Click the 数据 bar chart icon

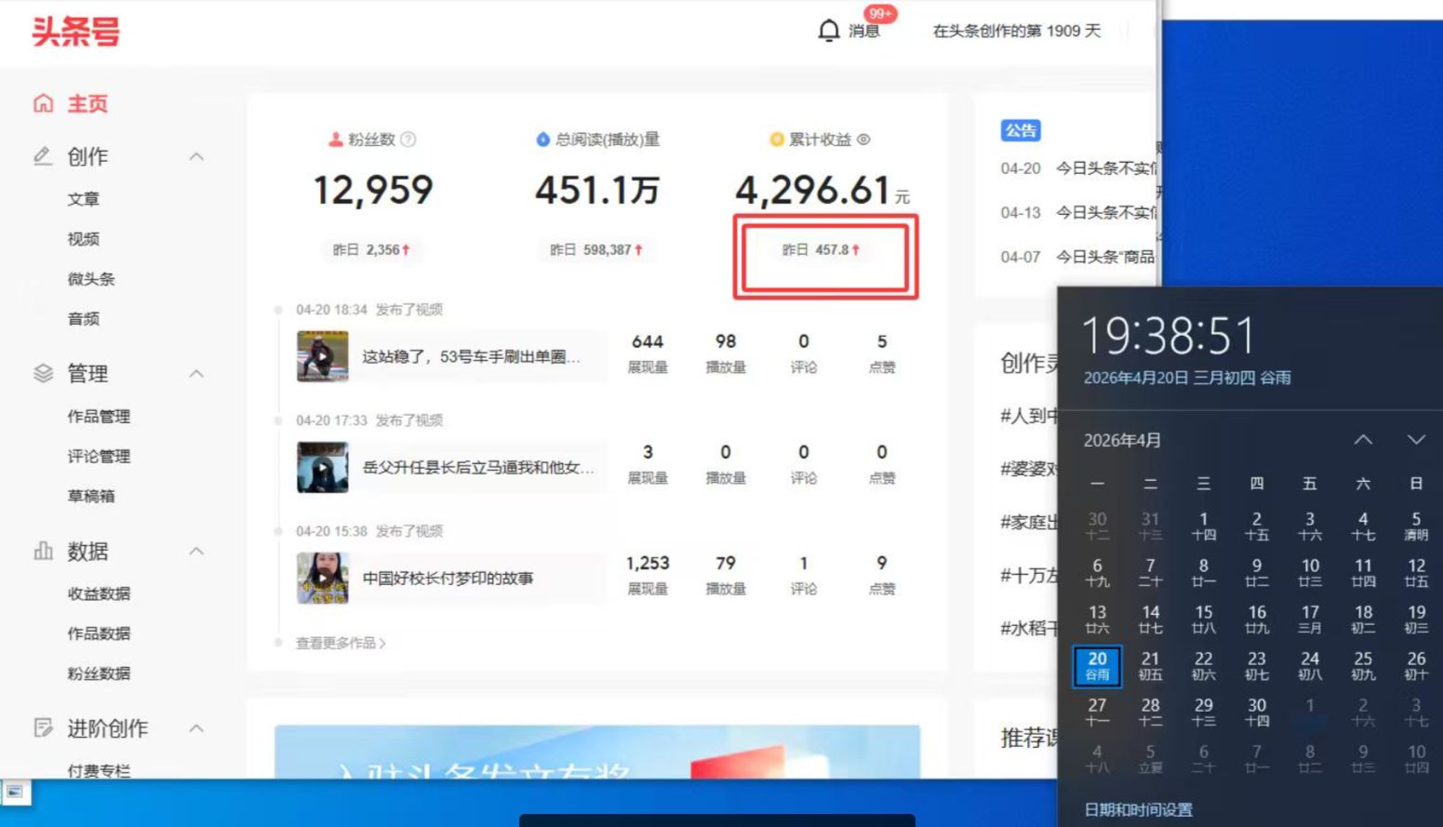click(x=43, y=551)
